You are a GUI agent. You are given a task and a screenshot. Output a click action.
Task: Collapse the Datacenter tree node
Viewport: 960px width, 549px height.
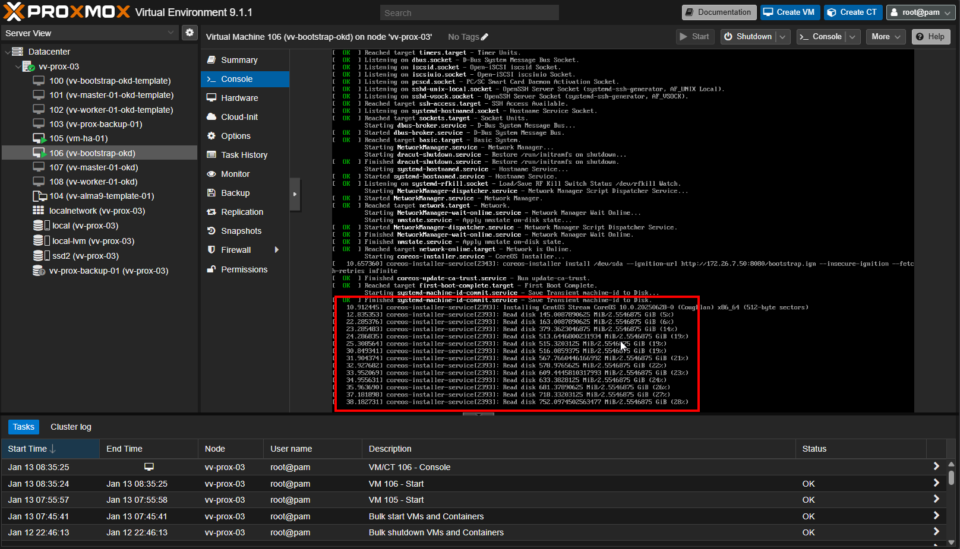(x=7, y=52)
